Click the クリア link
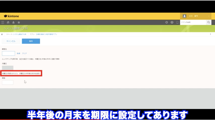 tap(24, 54)
